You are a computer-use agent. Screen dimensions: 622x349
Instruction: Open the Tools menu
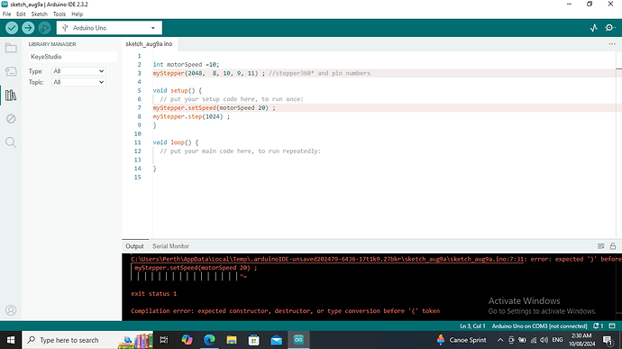tap(59, 14)
